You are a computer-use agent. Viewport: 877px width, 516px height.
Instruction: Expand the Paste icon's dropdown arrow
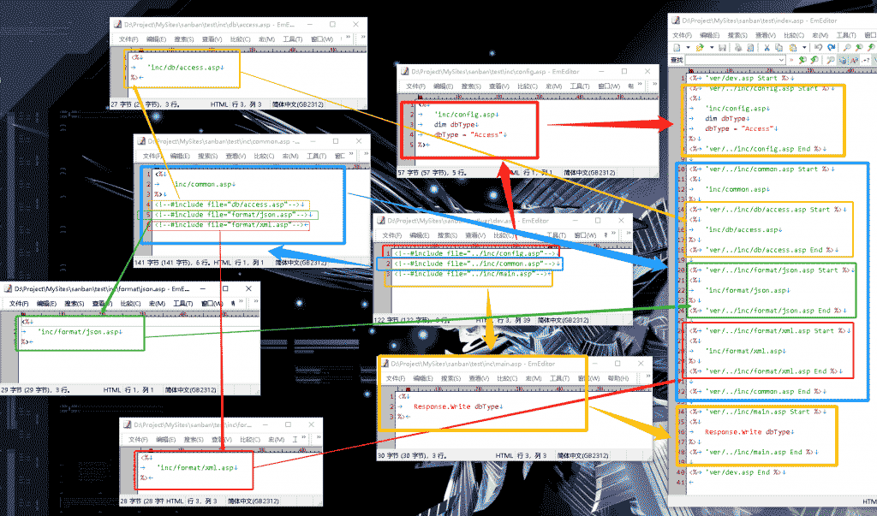point(804,48)
